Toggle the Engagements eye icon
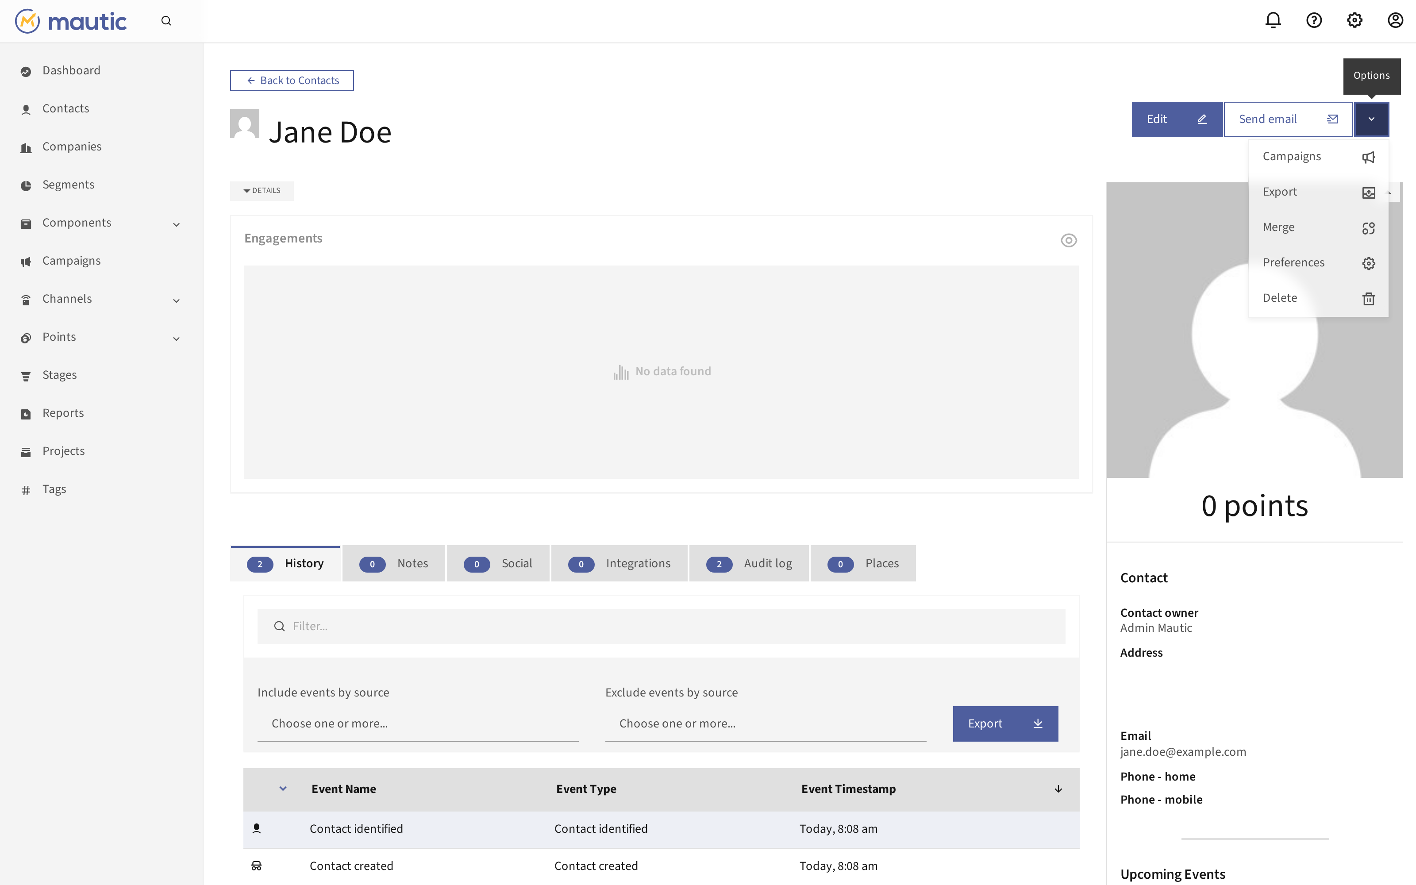1416x885 pixels. click(1069, 240)
